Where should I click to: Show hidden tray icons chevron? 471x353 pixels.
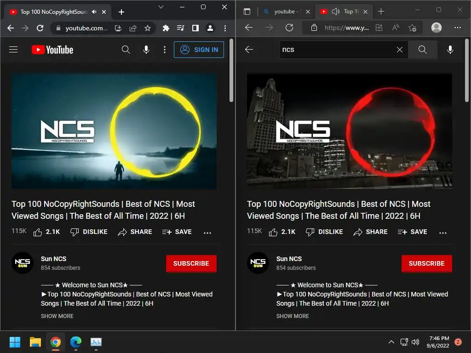tap(391, 342)
